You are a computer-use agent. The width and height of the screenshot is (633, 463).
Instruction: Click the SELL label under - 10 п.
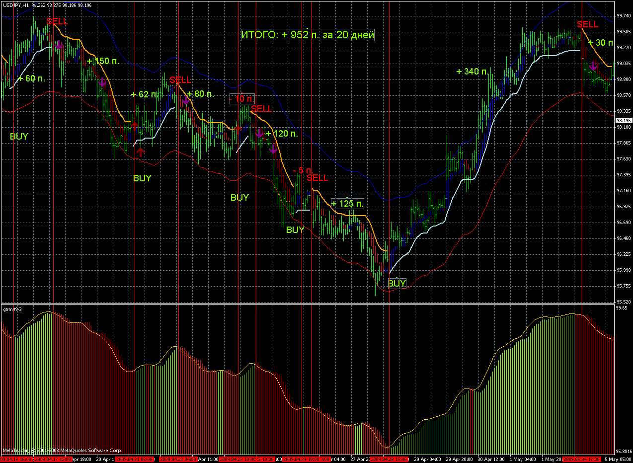coord(262,109)
